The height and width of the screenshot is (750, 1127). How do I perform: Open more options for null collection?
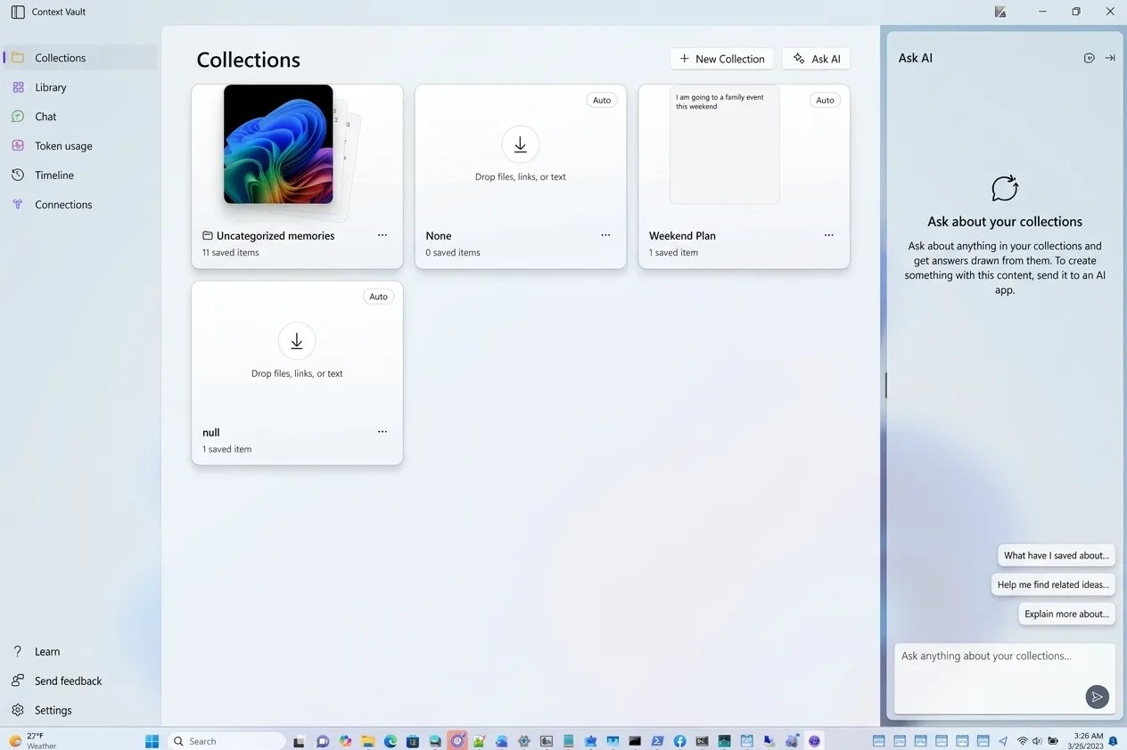[x=383, y=432]
